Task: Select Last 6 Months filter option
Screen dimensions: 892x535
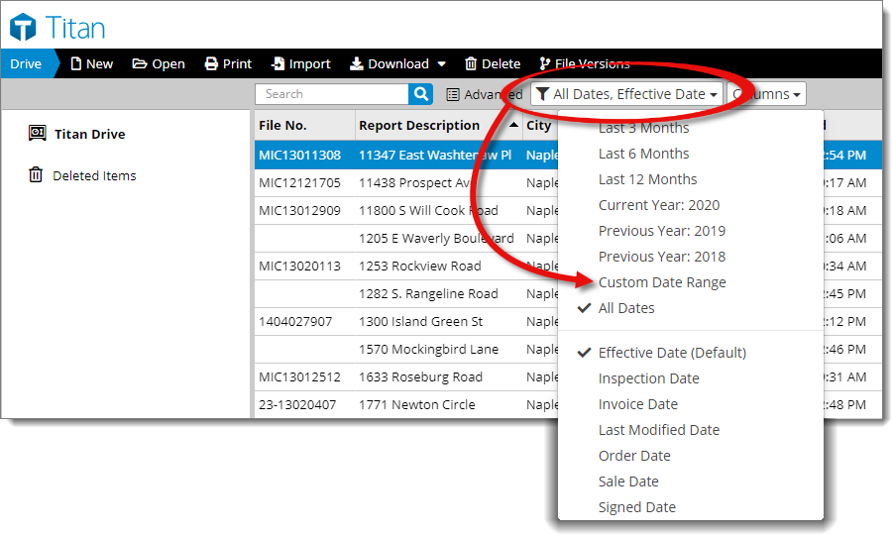Action: 643,154
